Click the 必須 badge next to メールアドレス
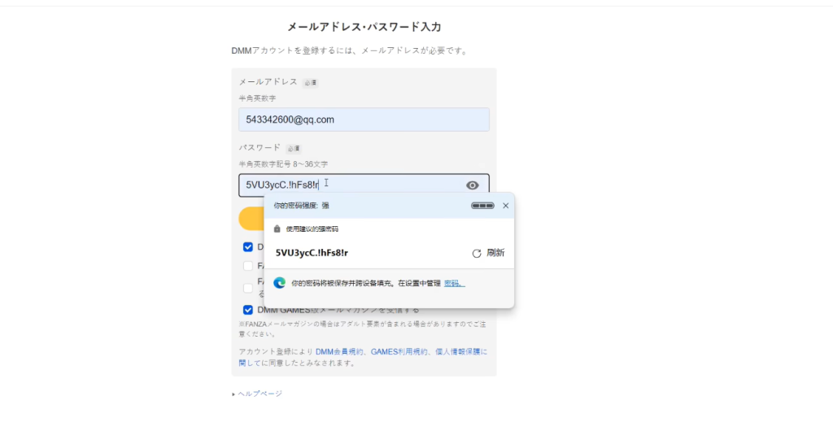This screenshot has height=444, width=833. point(310,82)
